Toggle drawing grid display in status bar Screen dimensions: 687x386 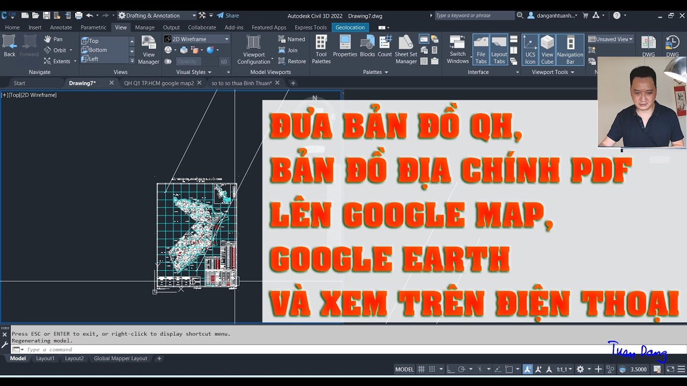421,369
